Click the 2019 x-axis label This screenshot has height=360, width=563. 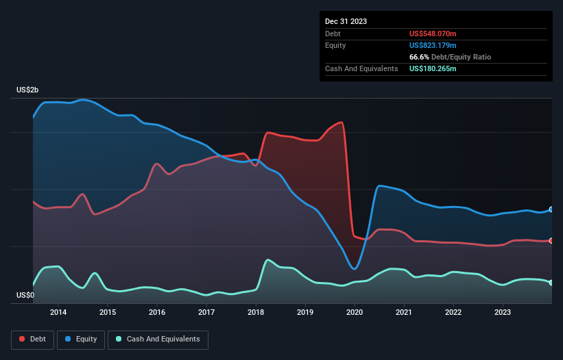tap(305, 312)
